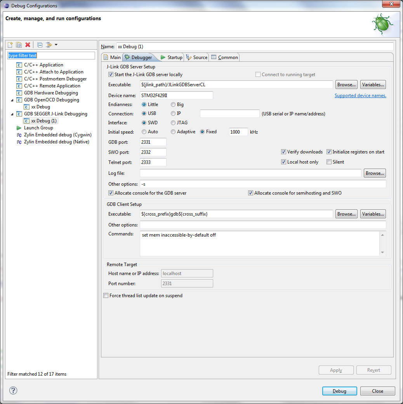Select USB connection radio button
403x404 pixels.
click(x=144, y=113)
